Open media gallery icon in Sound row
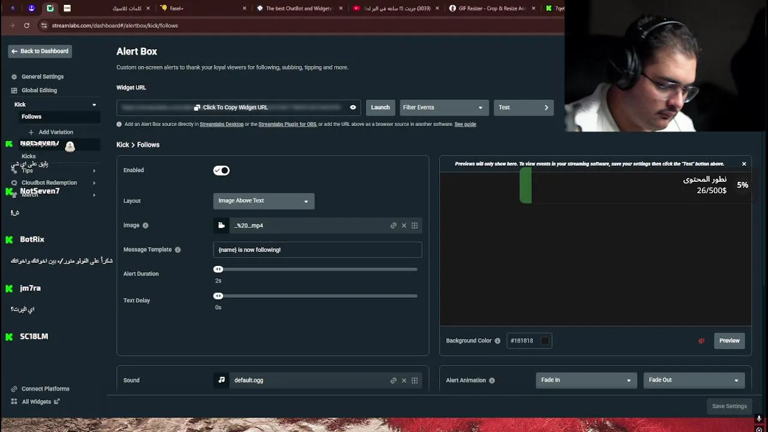This screenshot has height=432, width=768. coord(415,380)
